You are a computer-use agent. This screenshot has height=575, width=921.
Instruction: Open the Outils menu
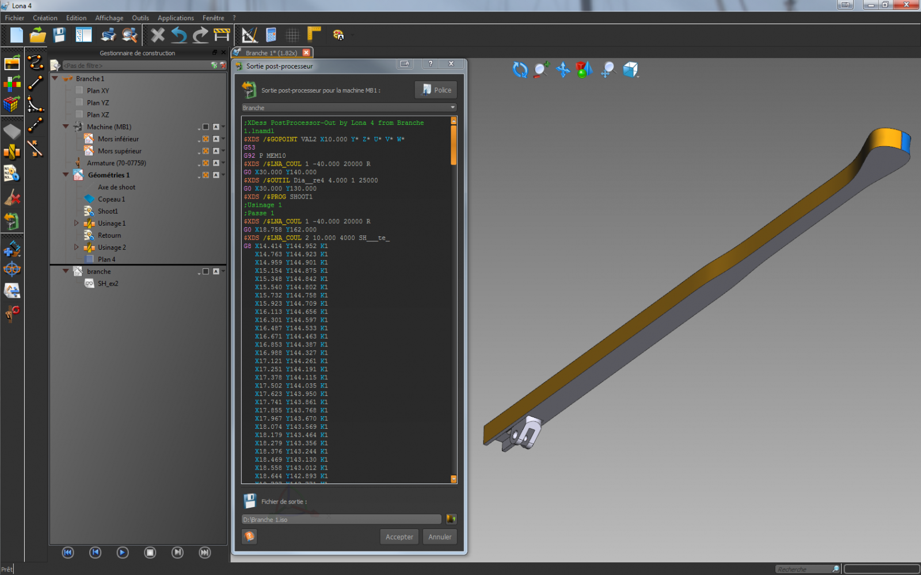140,18
